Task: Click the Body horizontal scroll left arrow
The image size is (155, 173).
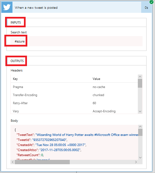Action: (13, 162)
